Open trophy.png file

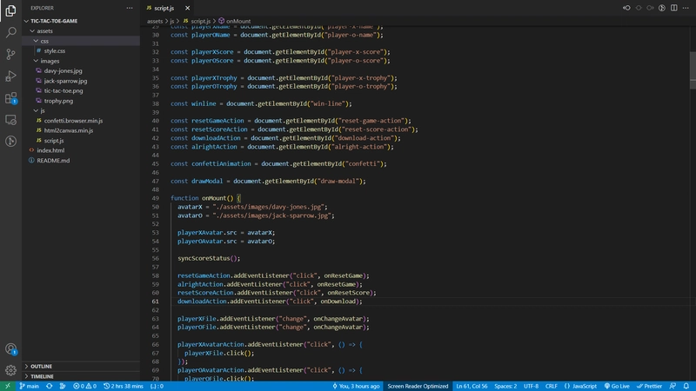(81, 101)
